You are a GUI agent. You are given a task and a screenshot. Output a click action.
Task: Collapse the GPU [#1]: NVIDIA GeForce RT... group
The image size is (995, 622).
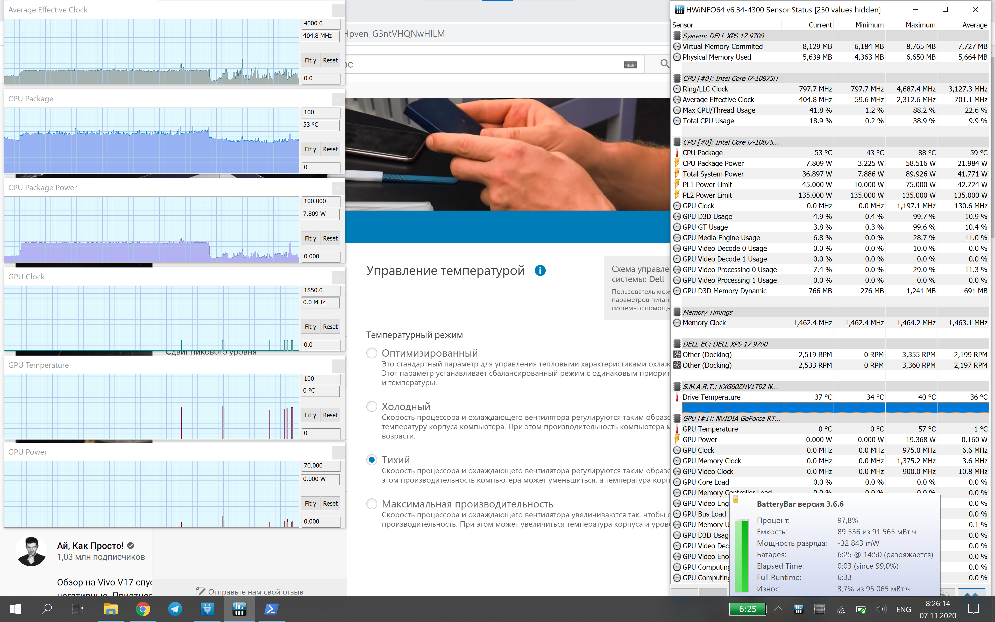pos(677,418)
